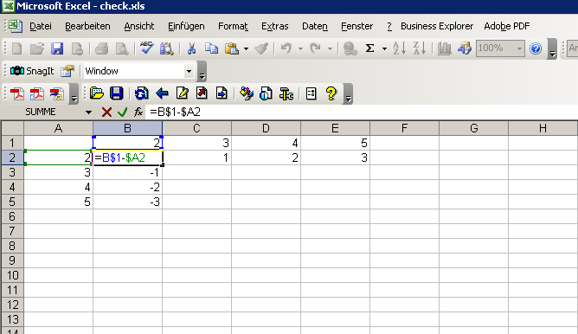The image size is (578, 334).
Task: Expand the SUMME name box dropdown
Action: 88,112
